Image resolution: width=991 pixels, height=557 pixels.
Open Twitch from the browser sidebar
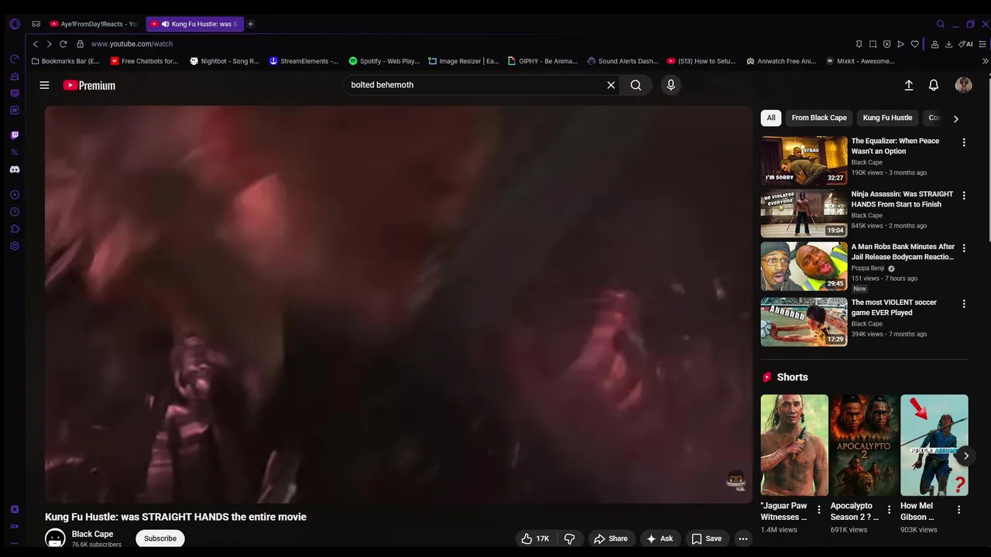[14, 135]
